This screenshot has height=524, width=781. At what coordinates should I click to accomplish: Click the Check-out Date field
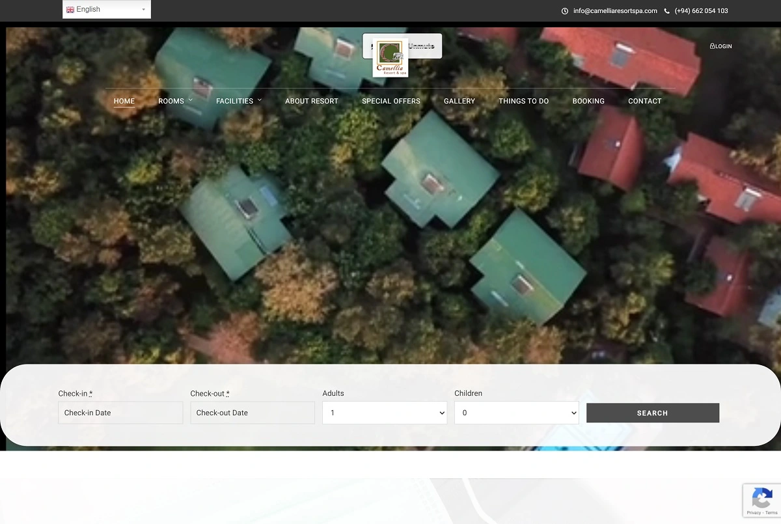pyautogui.click(x=253, y=413)
